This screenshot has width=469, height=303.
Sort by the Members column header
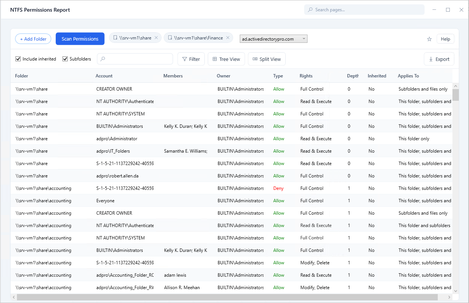point(173,76)
